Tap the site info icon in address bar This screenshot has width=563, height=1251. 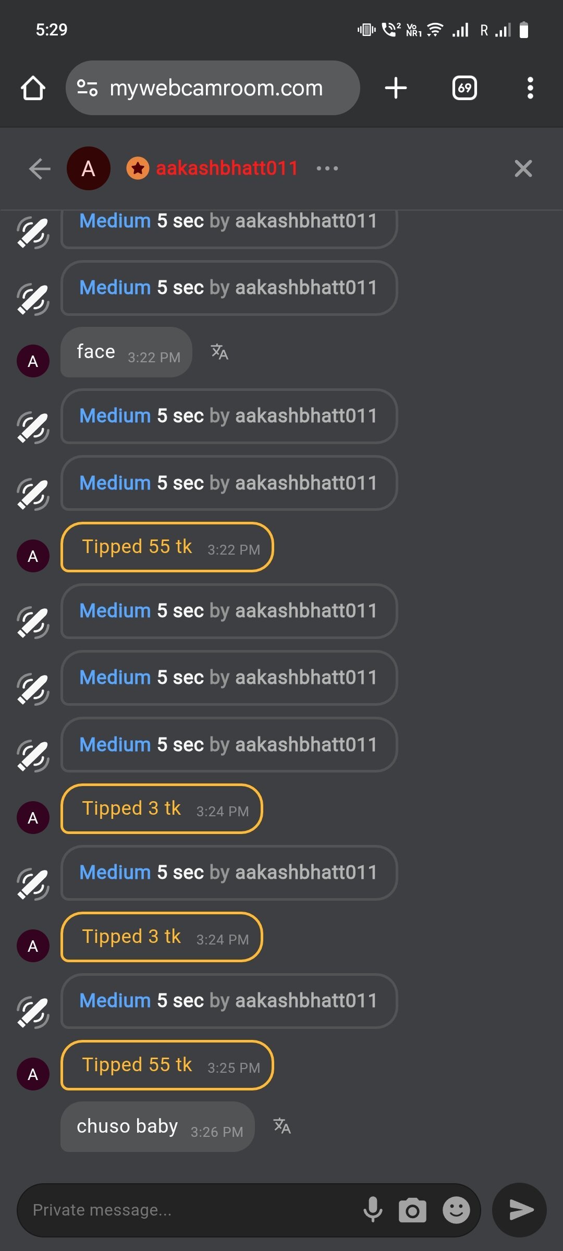pos(87,88)
